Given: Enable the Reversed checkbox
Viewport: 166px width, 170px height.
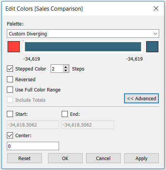Looking at the screenshot, I should click(10, 79).
